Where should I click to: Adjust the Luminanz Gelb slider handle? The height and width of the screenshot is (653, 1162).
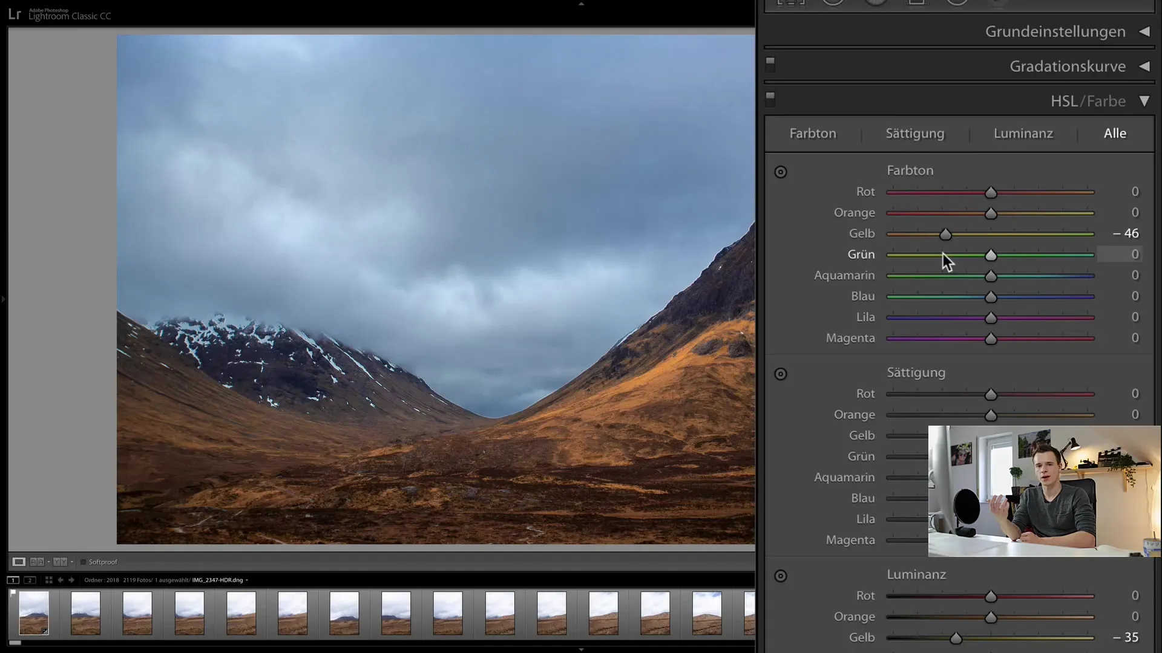click(x=956, y=638)
